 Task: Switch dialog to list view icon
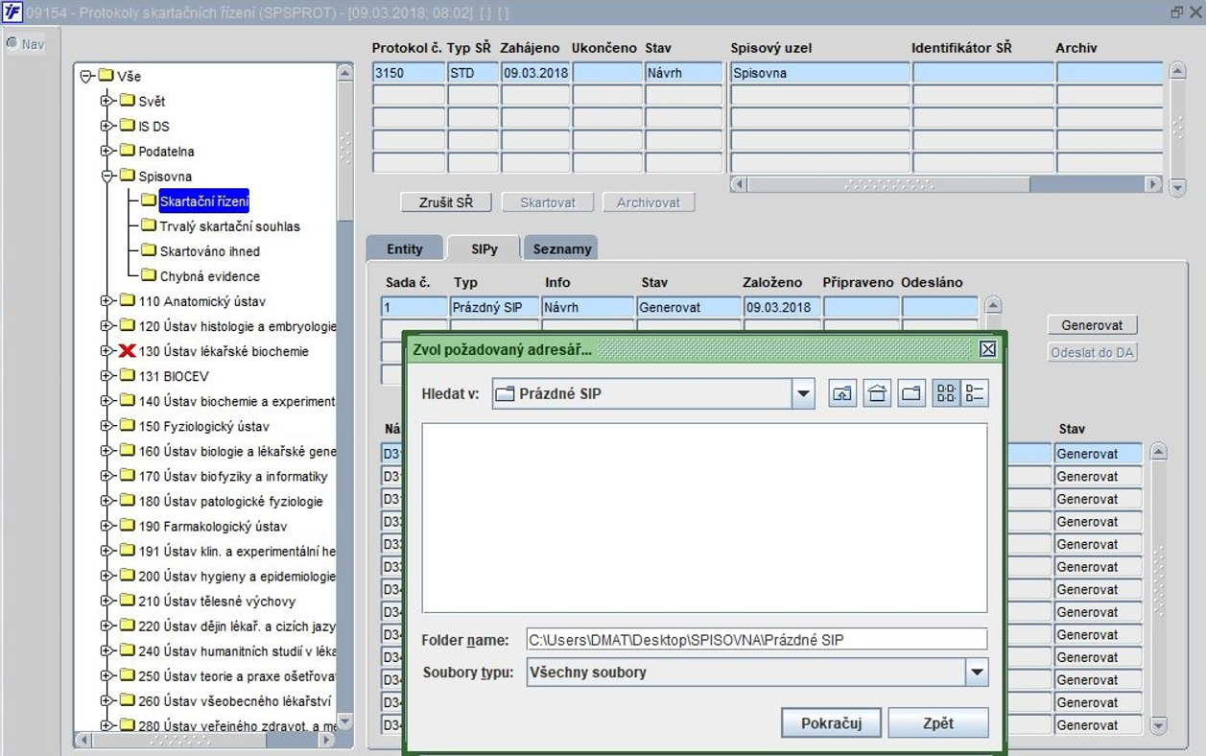tap(946, 393)
